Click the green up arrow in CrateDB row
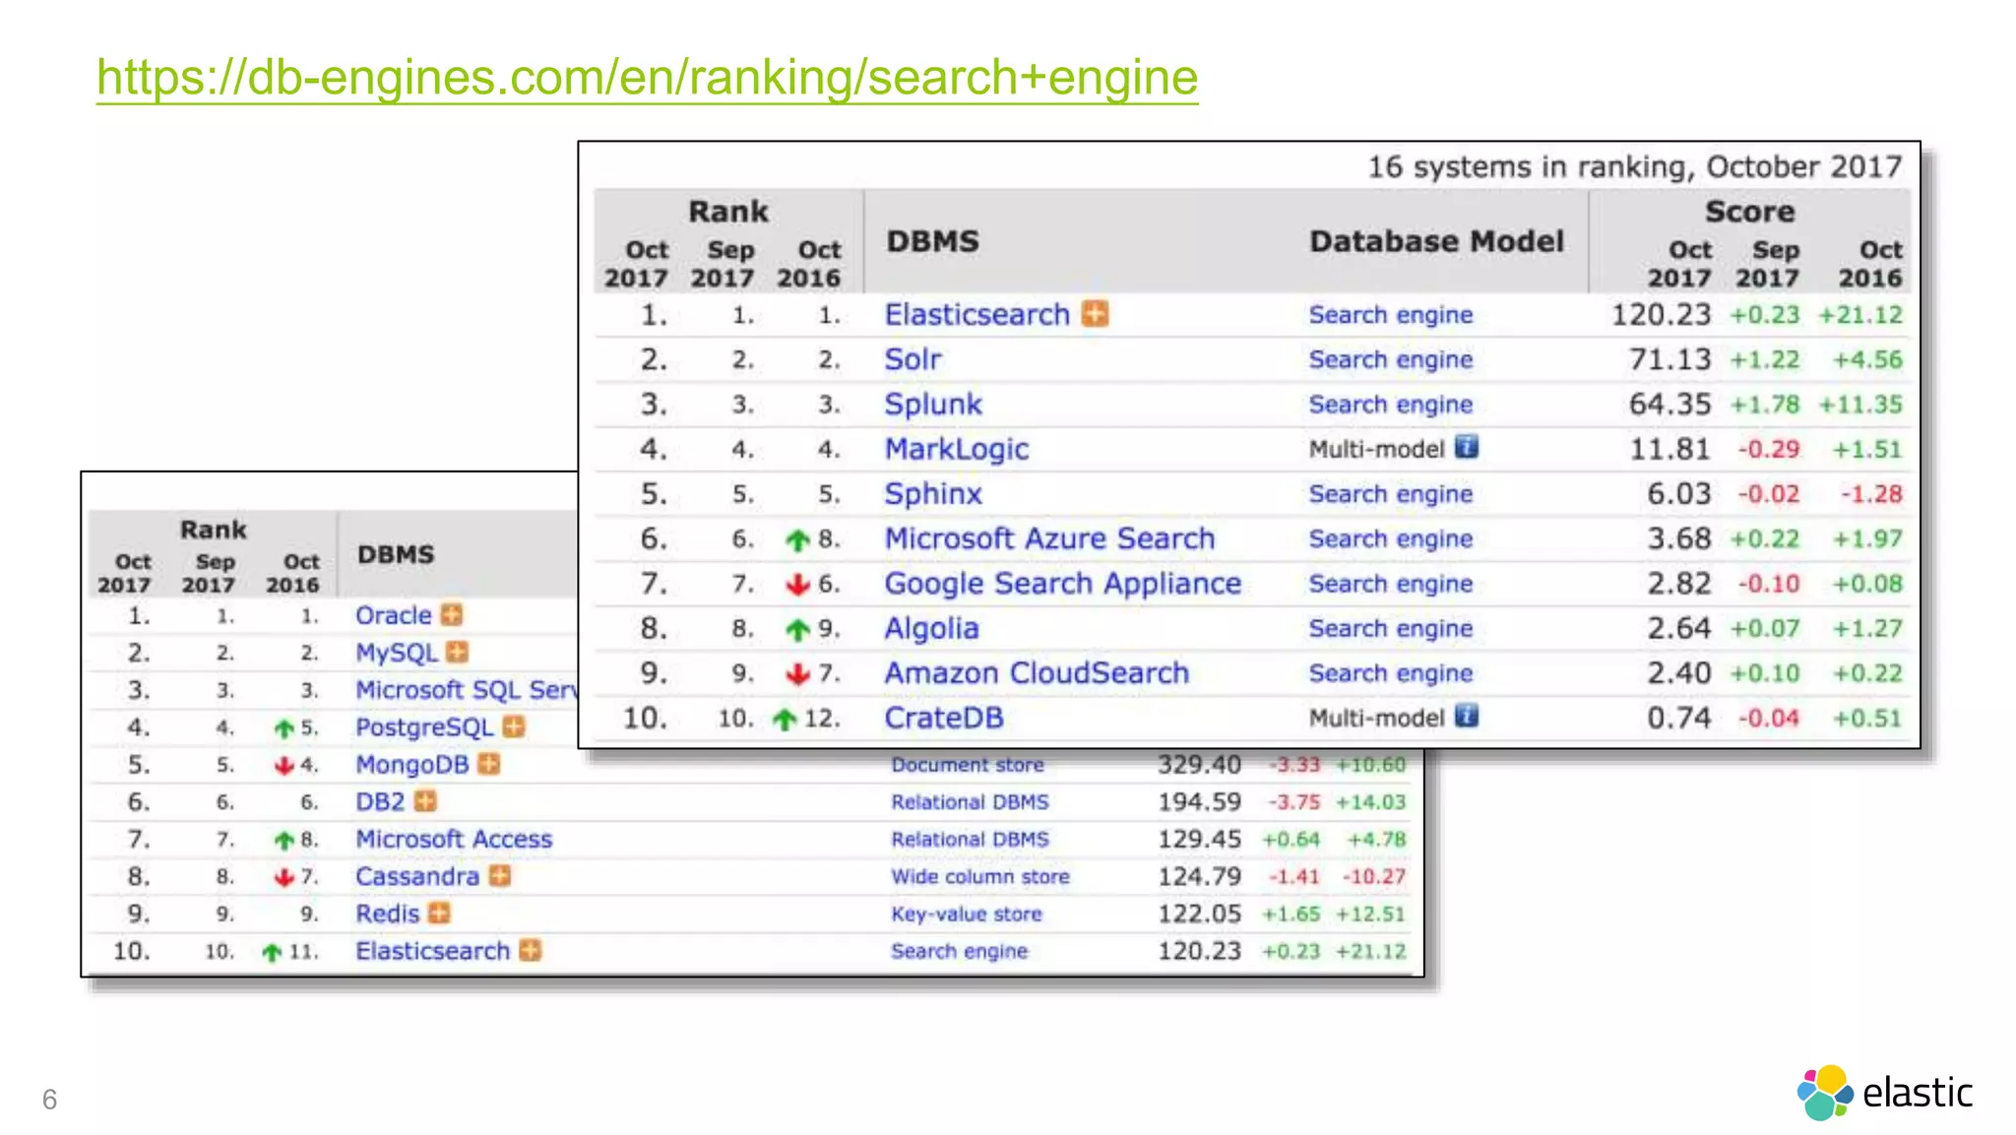This screenshot has height=1135, width=2016. tap(785, 719)
